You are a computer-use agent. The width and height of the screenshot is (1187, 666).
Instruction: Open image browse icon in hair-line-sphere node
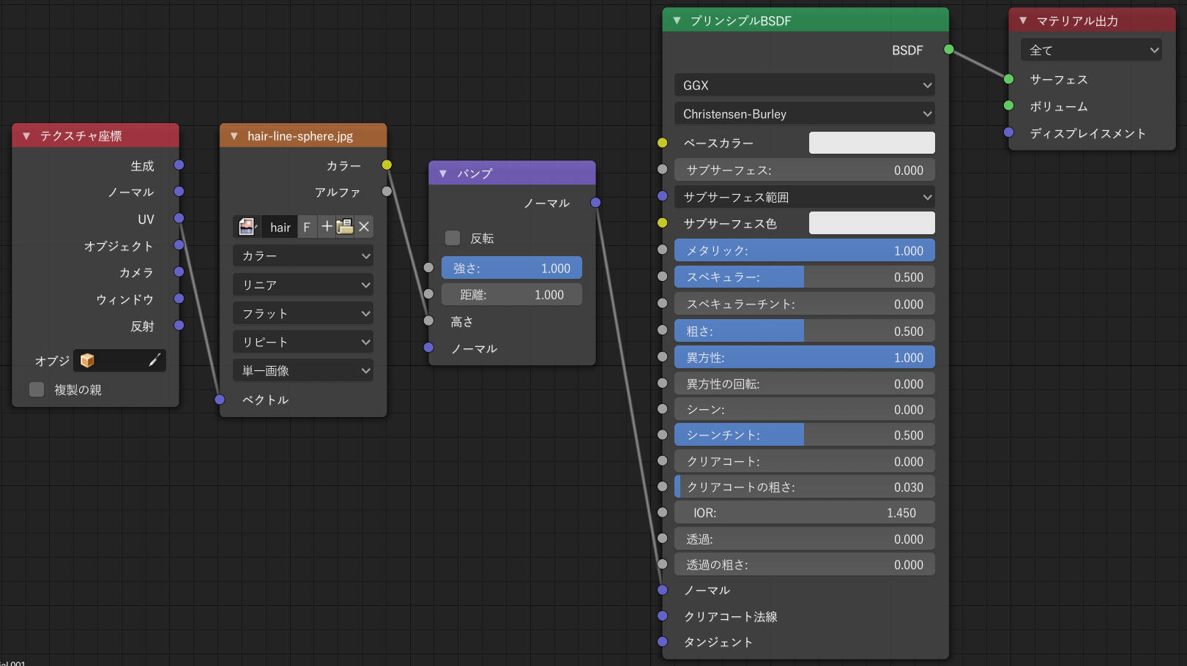(x=248, y=227)
